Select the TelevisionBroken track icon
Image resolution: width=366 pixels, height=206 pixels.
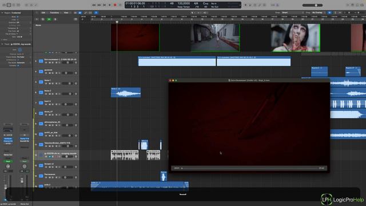click(41, 145)
